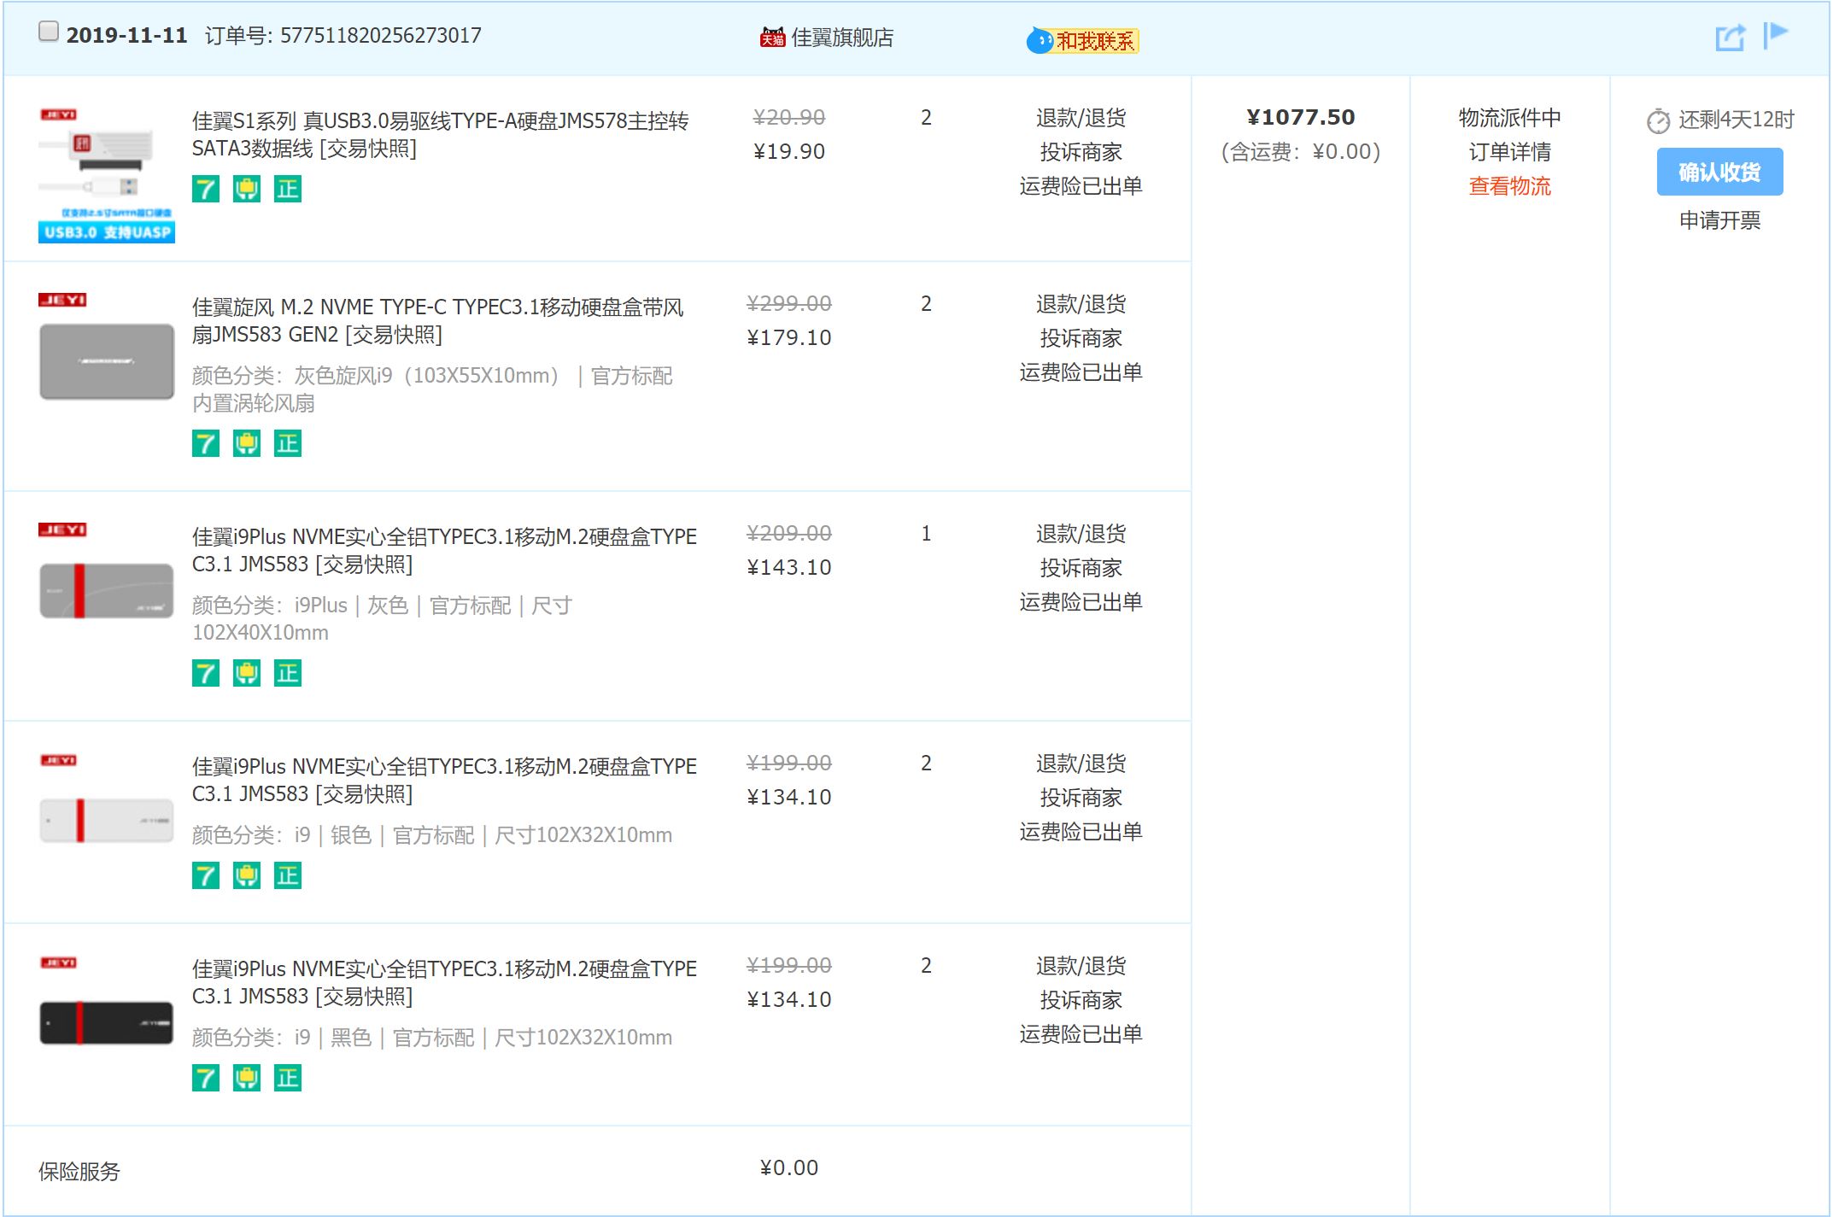This screenshot has height=1217, width=1839.
Task: Open 订单详情 link
Action: pos(1509,152)
